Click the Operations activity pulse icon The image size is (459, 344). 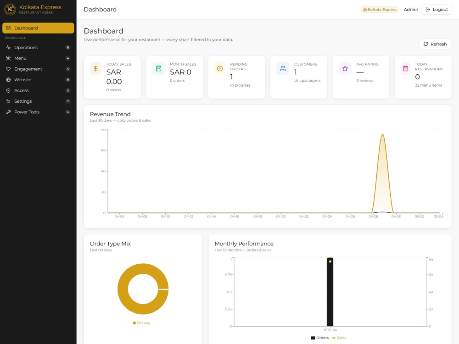(x=8, y=47)
